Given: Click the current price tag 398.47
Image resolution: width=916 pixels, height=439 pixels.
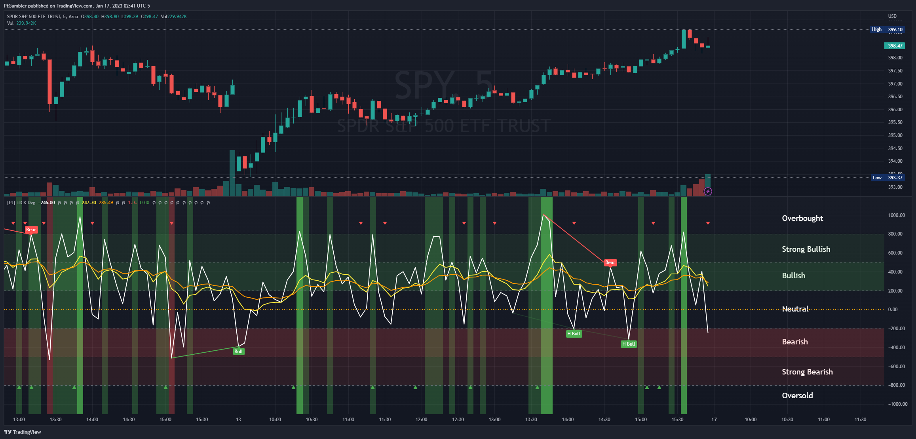Looking at the screenshot, I should pos(895,46).
